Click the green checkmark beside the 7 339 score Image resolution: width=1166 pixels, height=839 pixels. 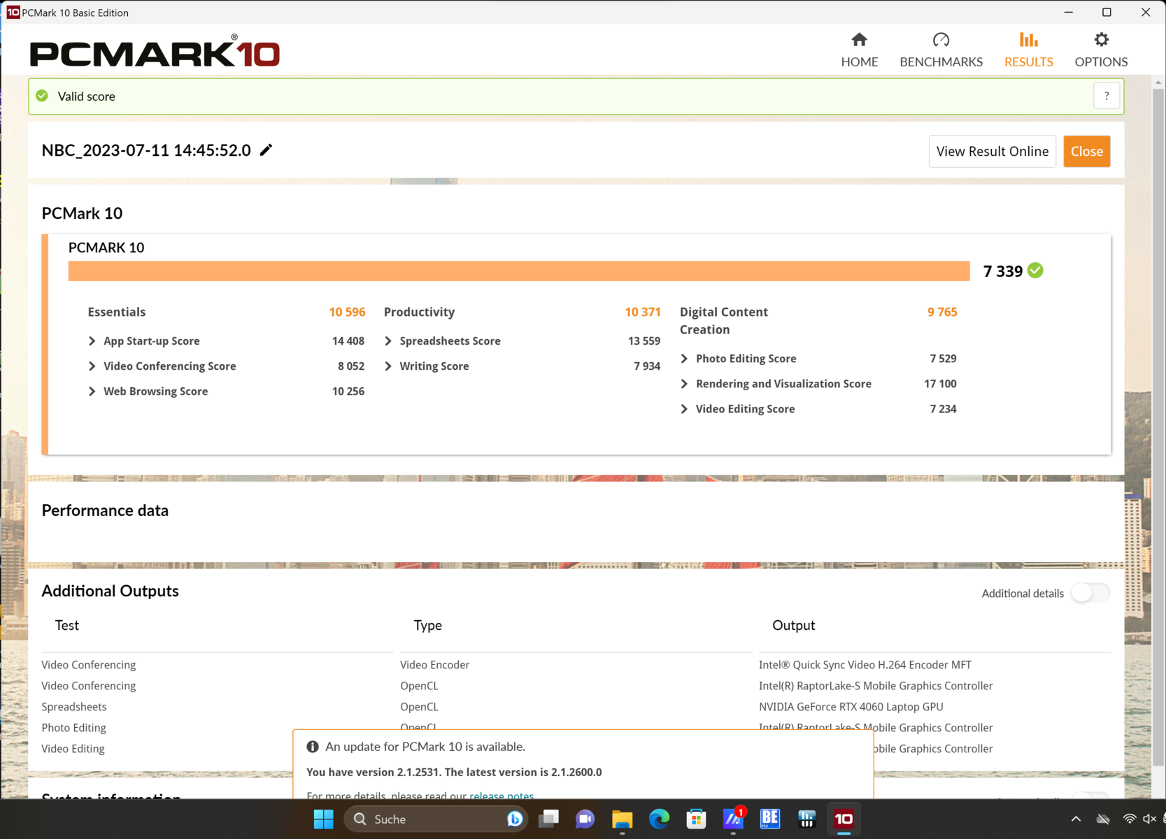(1035, 271)
